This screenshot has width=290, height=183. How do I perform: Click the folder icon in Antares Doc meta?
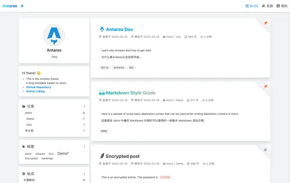tap(164, 37)
